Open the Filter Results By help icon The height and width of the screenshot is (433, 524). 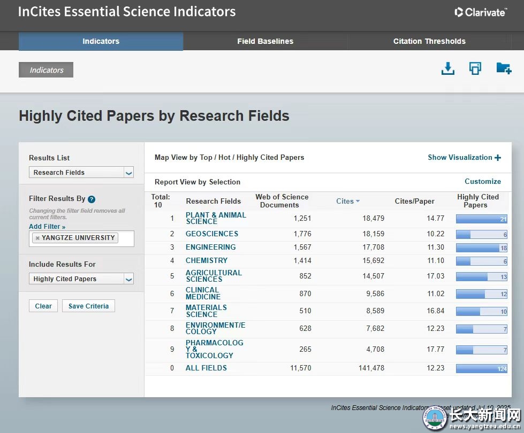pos(91,199)
